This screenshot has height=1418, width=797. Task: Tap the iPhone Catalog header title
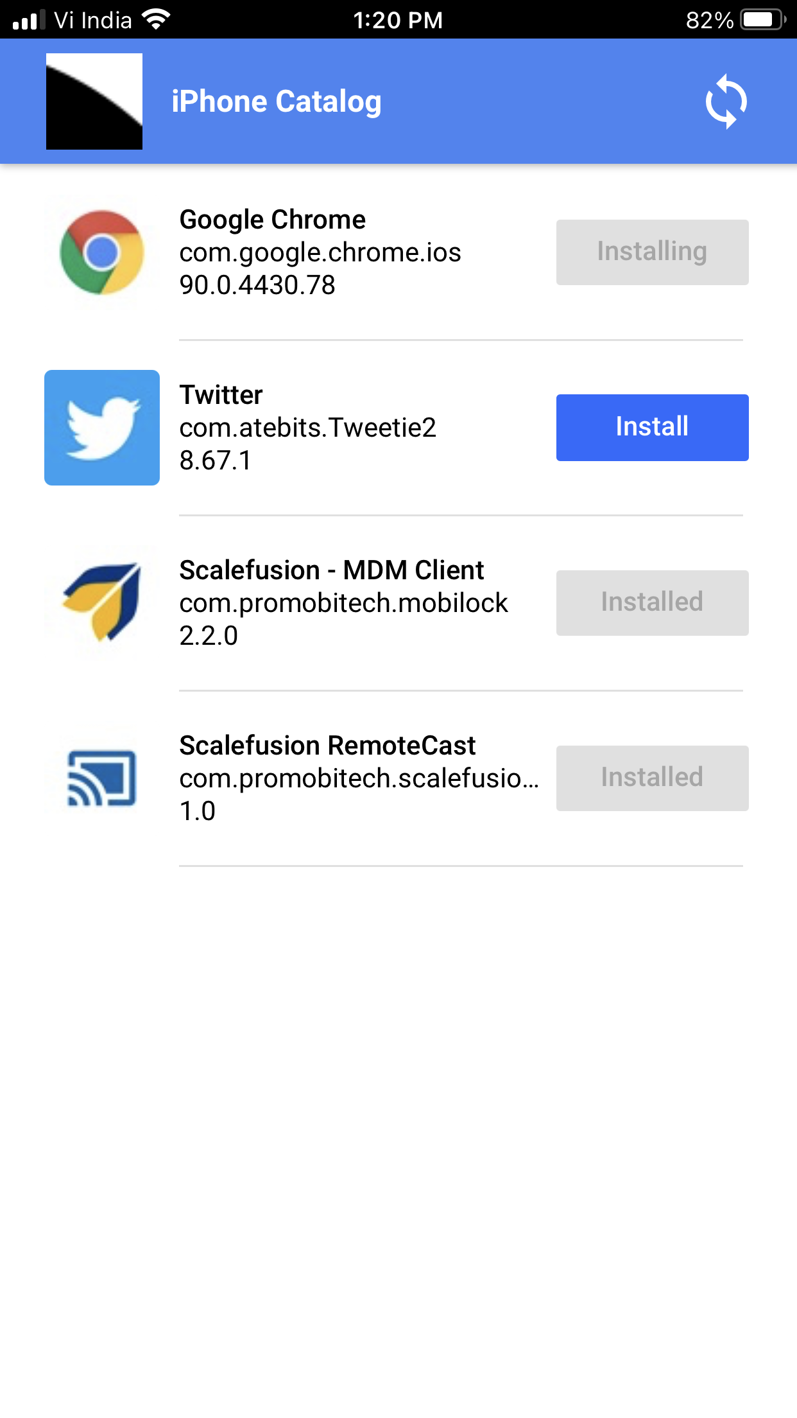(x=277, y=101)
